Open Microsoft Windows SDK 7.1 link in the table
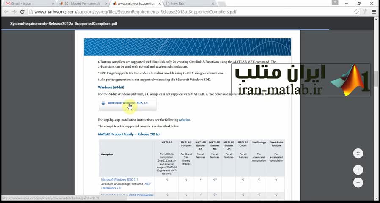 pos(119,179)
